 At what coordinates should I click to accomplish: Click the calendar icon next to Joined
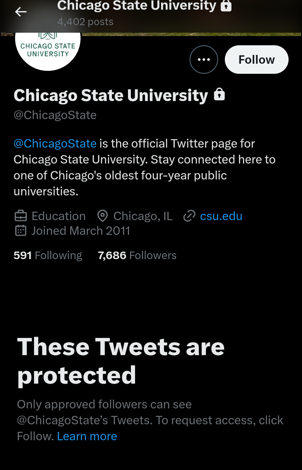(x=21, y=231)
